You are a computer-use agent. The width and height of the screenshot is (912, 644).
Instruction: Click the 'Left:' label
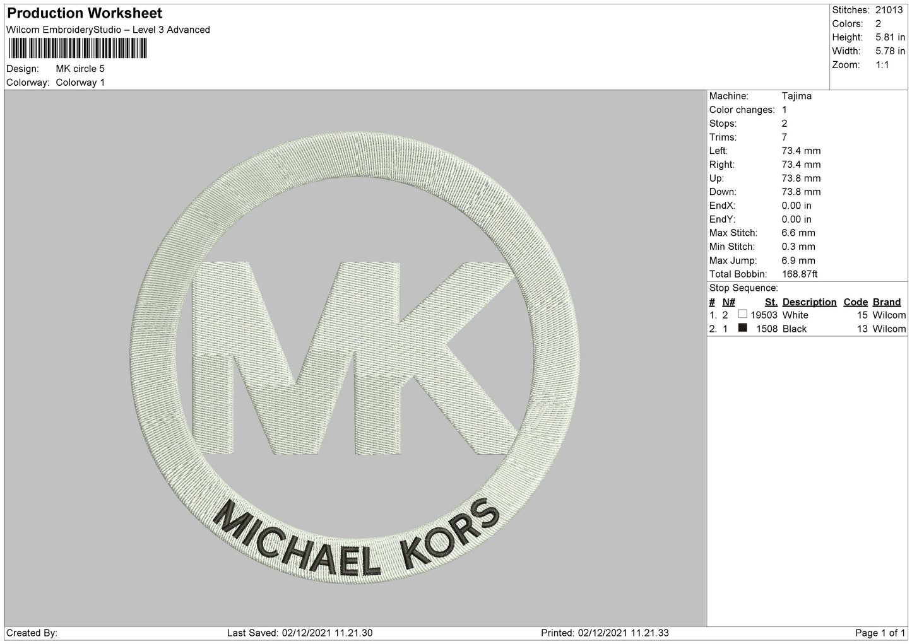click(x=718, y=151)
